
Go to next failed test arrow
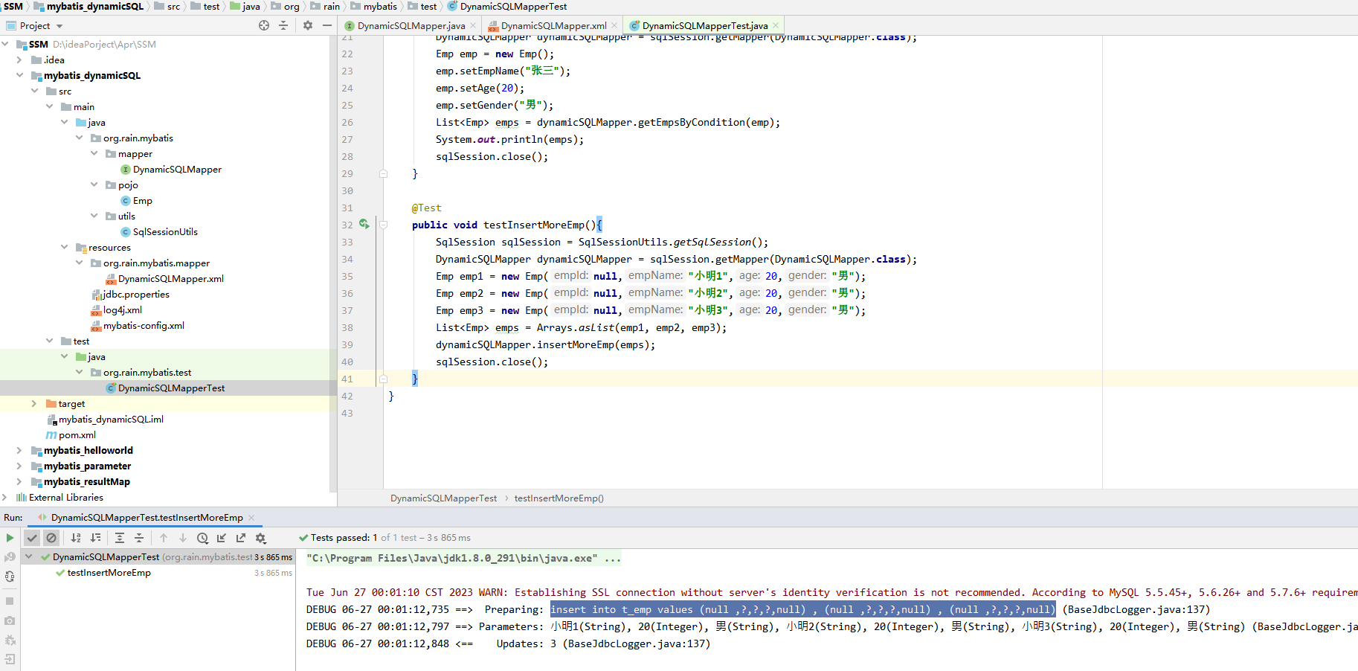pos(183,538)
